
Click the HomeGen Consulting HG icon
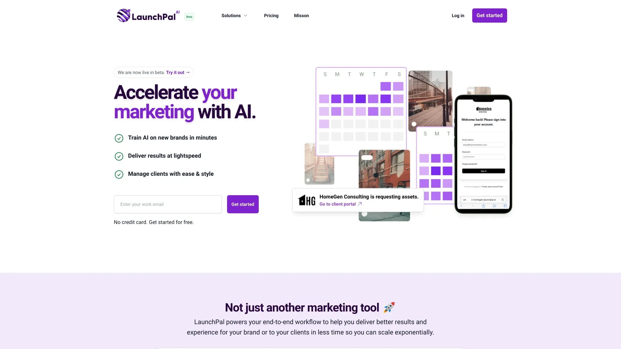(306, 199)
